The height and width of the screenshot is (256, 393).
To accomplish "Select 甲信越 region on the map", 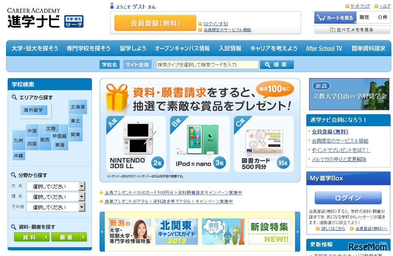I will click(x=59, y=136).
